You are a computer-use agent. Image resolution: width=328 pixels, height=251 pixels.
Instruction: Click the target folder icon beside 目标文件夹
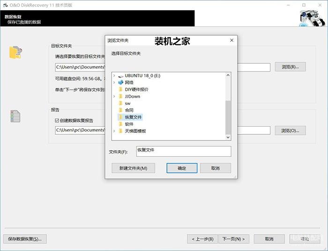15,52
